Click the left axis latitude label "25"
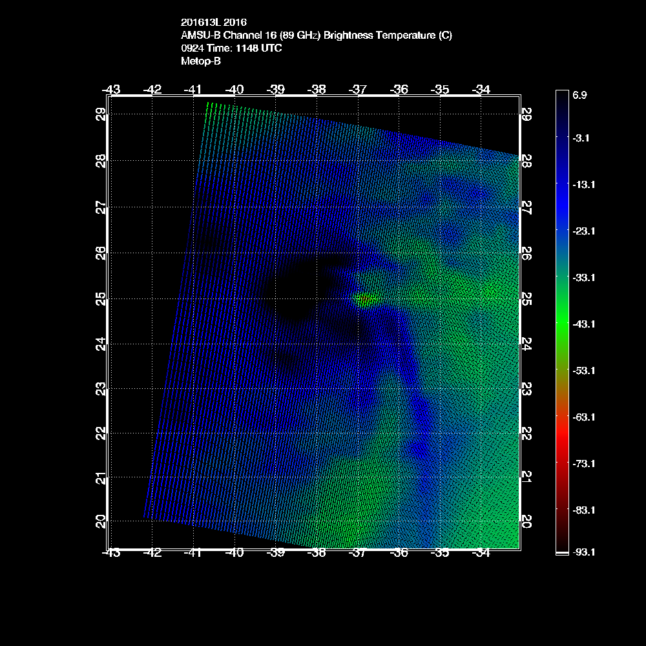The height and width of the screenshot is (646, 646). [101, 298]
